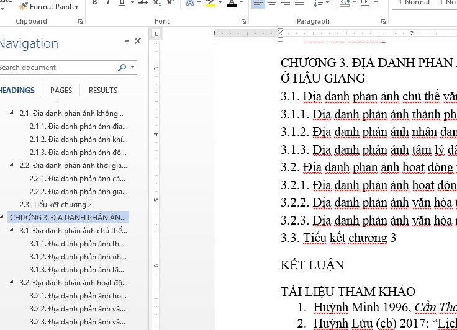Apply yellow text highlight color
The width and height of the screenshot is (457, 330).
[x=210, y=2]
